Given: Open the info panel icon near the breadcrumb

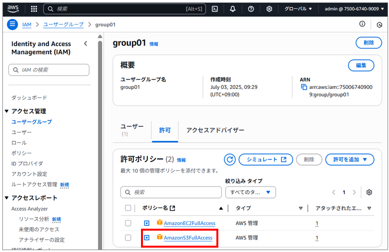Looking at the screenshot, I should pos(362,24).
